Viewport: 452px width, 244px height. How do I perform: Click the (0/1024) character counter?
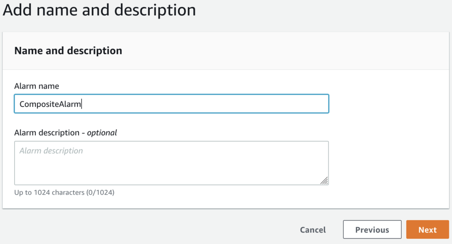pos(100,192)
